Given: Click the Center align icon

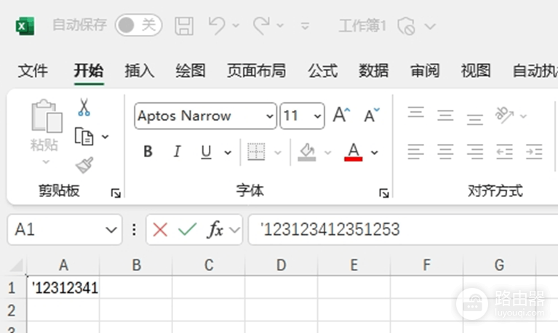Looking at the screenshot, I should coord(445,152).
